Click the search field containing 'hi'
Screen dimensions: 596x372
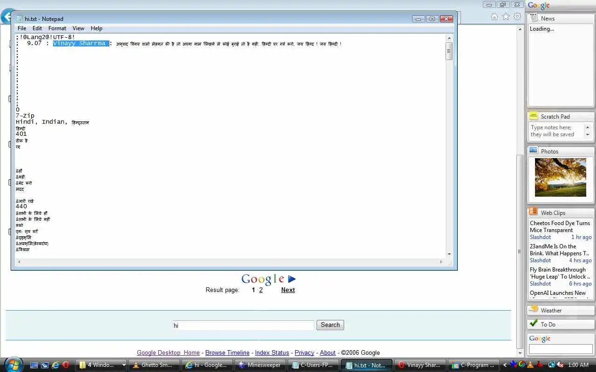pos(243,325)
